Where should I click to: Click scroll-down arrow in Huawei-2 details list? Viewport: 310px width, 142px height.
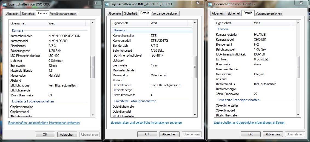pos(298,115)
